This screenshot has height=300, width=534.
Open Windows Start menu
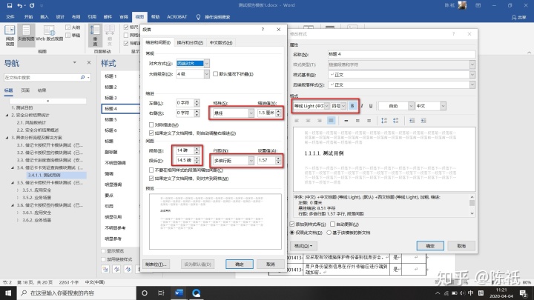[x=8, y=293]
